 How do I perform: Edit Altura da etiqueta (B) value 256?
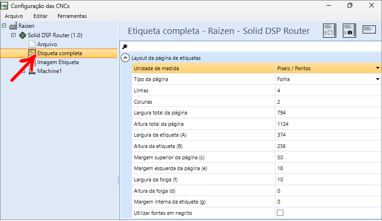[x=328, y=146]
